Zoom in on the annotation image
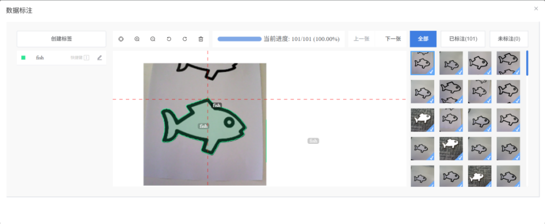The width and height of the screenshot is (545, 224). tap(137, 39)
